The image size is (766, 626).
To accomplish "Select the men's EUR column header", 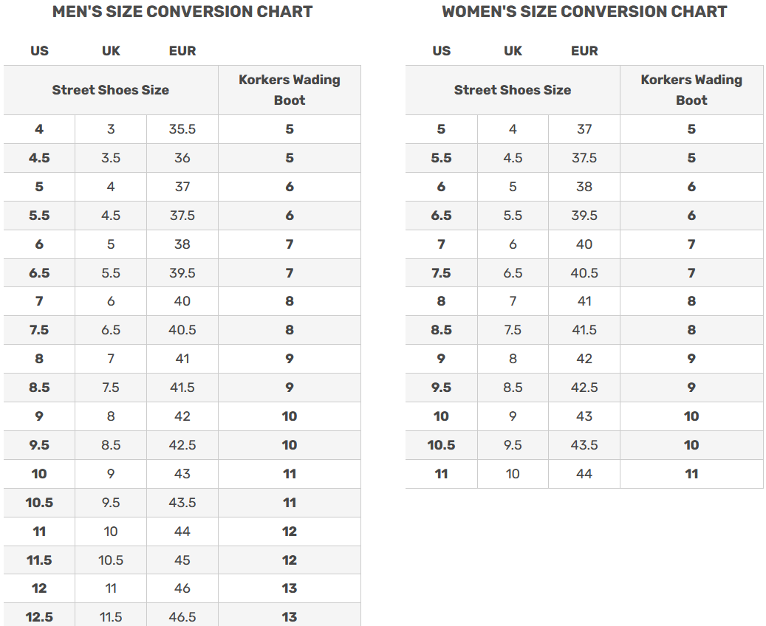I will point(182,51).
